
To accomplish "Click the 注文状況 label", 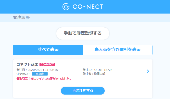I will pos(22,74).
